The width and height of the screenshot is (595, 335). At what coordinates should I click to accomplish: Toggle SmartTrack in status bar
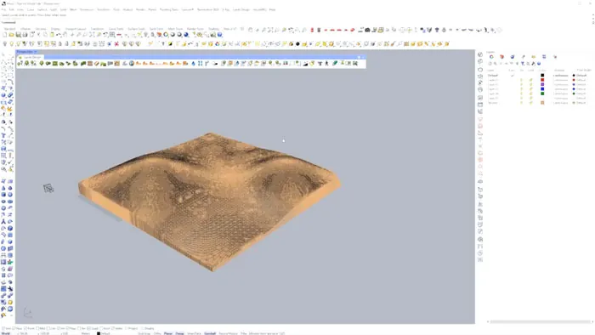click(194, 333)
